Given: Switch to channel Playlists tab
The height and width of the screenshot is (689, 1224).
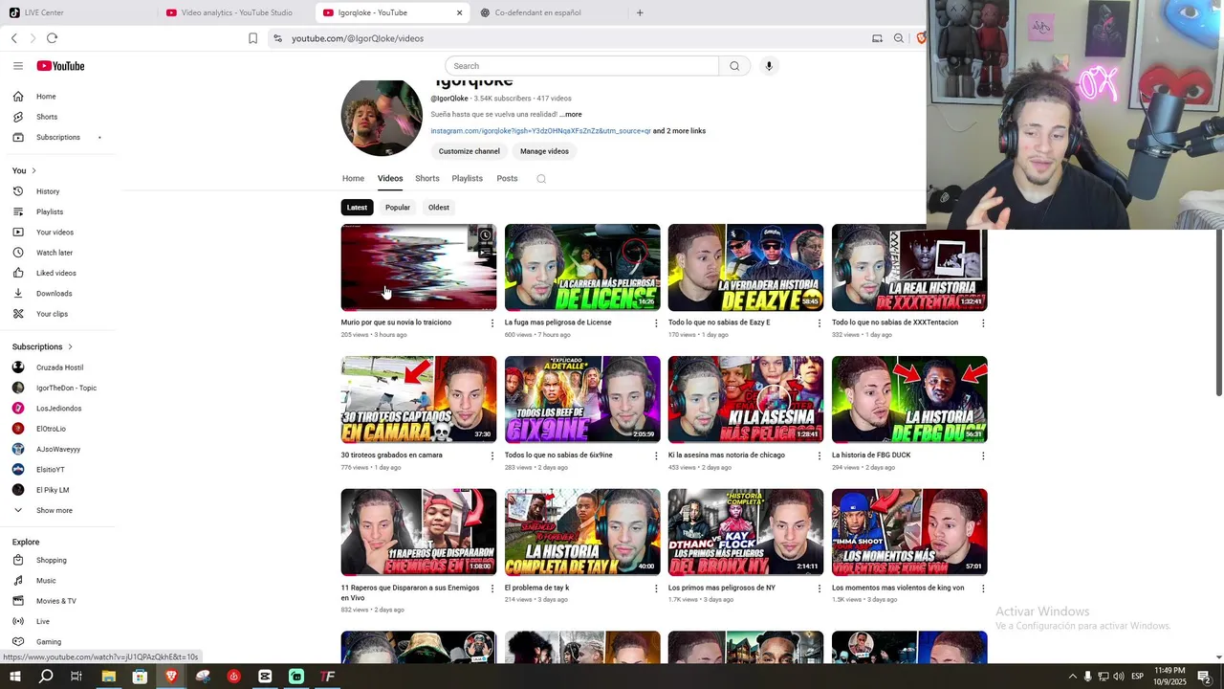Looking at the screenshot, I should coord(468,179).
